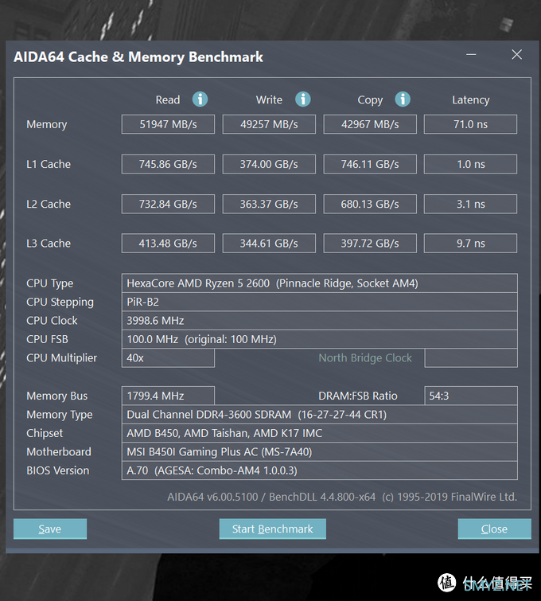Select L3 Cache write 344.61 GB/s
This screenshot has height=601, width=541.
click(269, 244)
